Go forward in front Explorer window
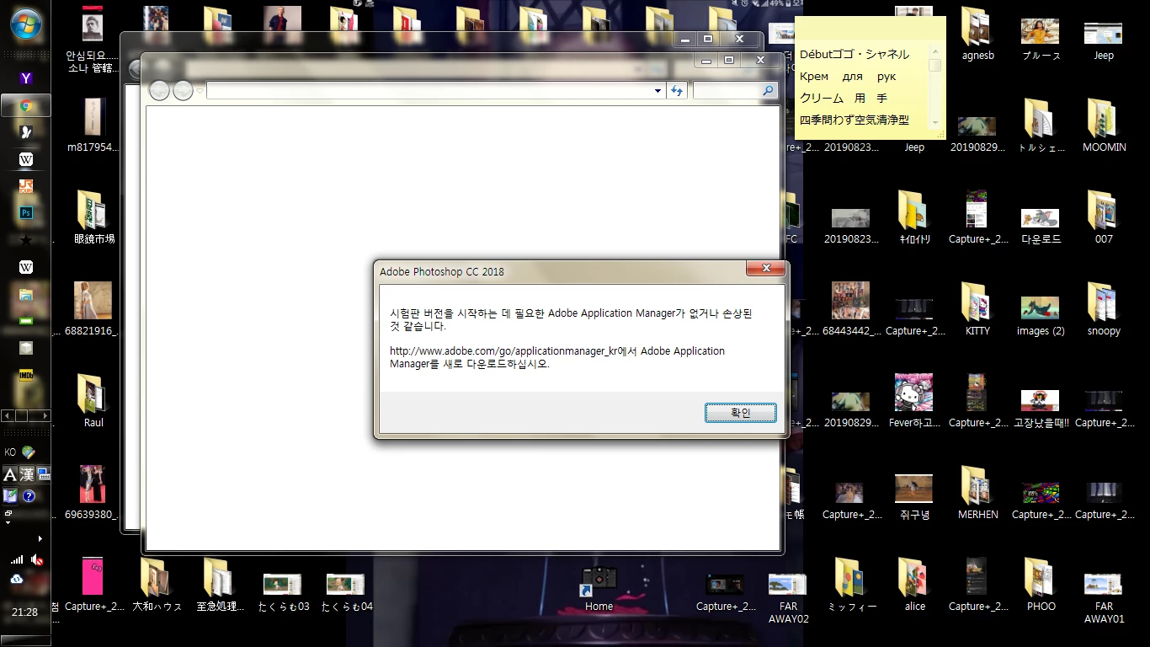Viewport: 1150px width, 647px height. (x=183, y=91)
